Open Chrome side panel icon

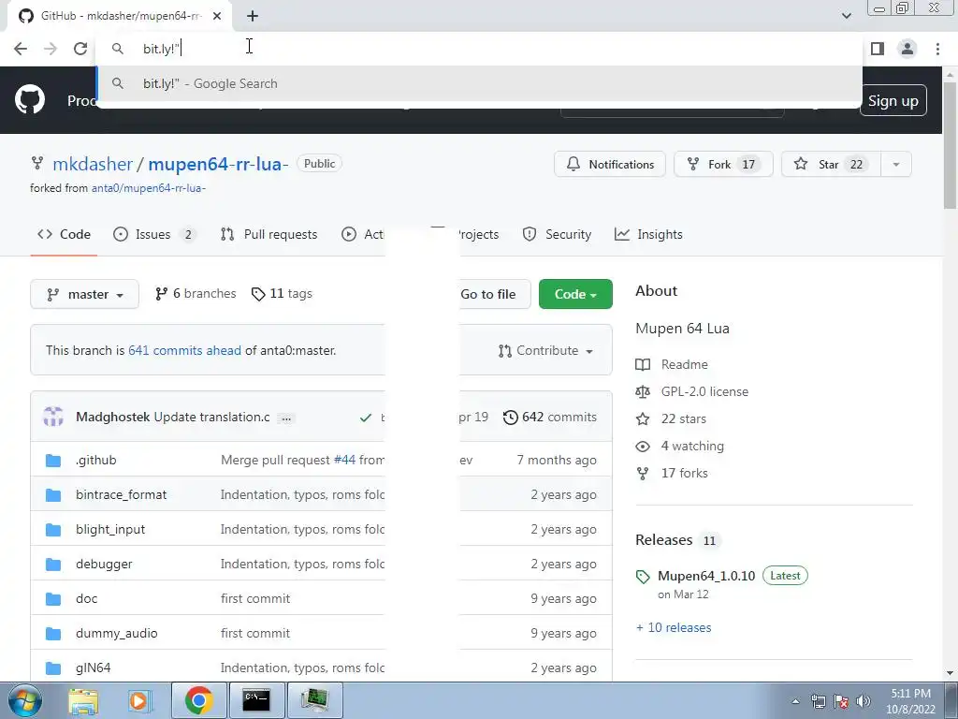click(x=878, y=49)
